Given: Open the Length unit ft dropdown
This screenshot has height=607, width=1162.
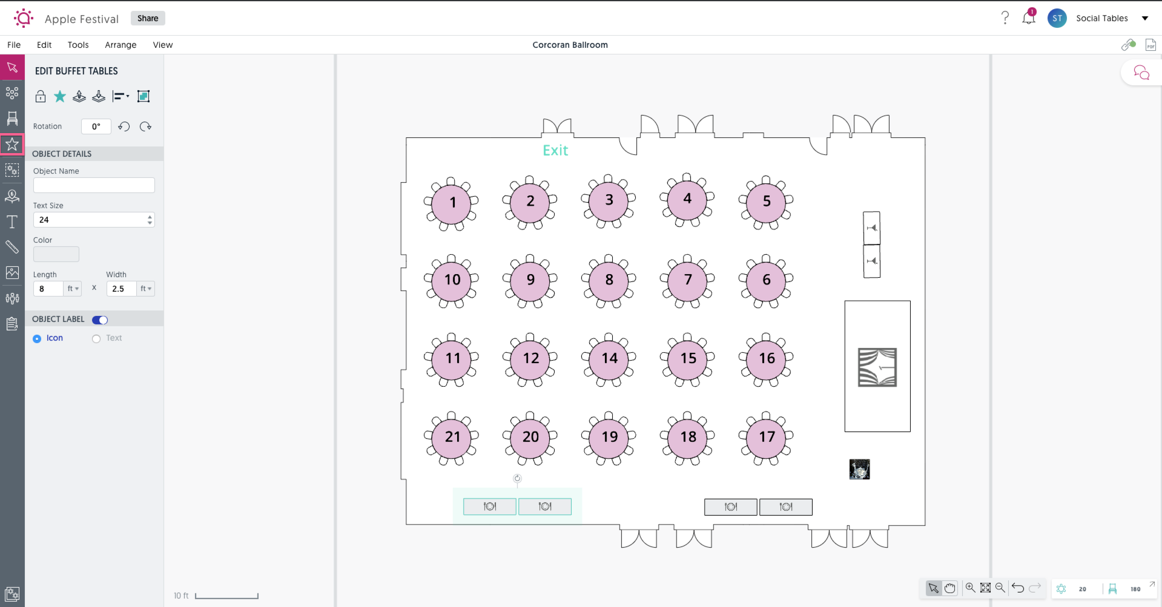Looking at the screenshot, I should click(72, 289).
